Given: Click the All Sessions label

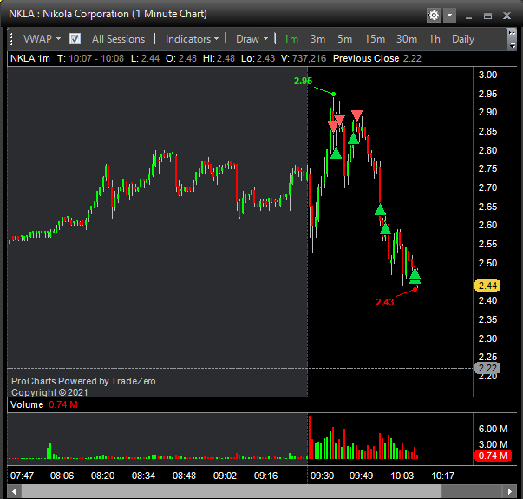Looking at the screenshot, I should pos(119,39).
